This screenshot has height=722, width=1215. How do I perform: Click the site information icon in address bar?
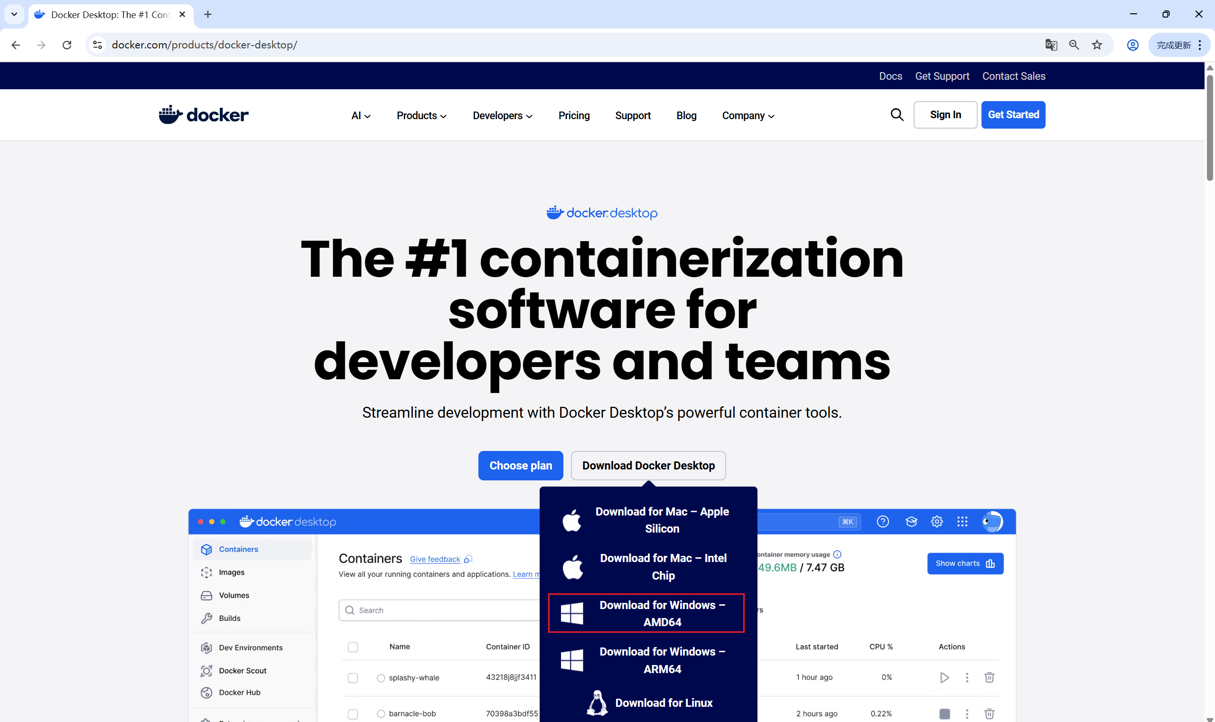click(x=97, y=45)
